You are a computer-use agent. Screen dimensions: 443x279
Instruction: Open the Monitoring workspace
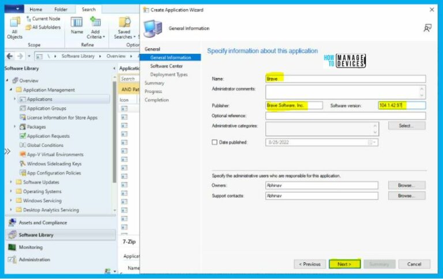coord(60,247)
